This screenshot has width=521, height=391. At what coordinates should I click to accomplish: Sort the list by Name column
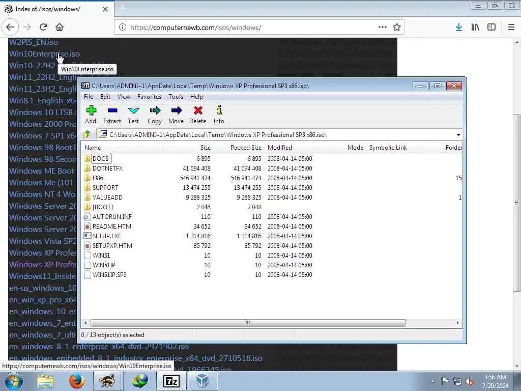coord(122,147)
